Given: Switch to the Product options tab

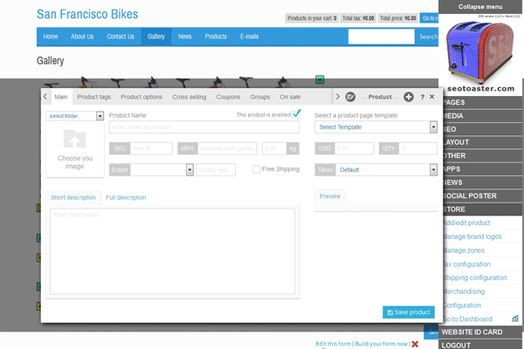Looking at the screenshot, I should [x=141, y=97].
